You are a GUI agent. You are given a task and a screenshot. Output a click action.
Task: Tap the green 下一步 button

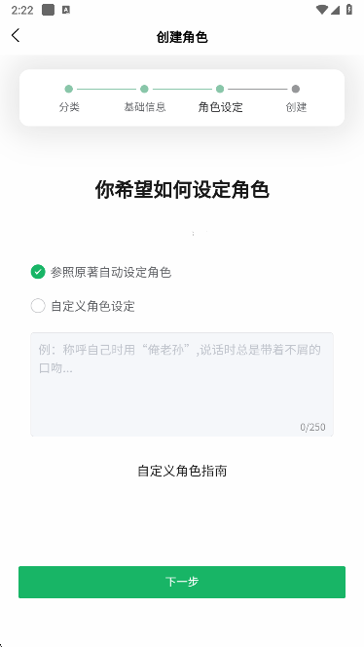click(x=182, y=582)
